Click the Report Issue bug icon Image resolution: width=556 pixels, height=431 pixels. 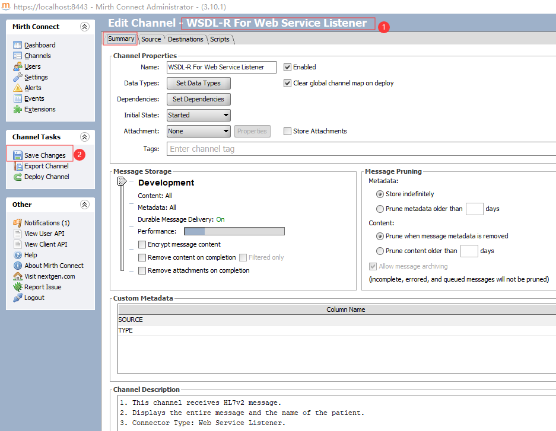[x=17, y=287]
